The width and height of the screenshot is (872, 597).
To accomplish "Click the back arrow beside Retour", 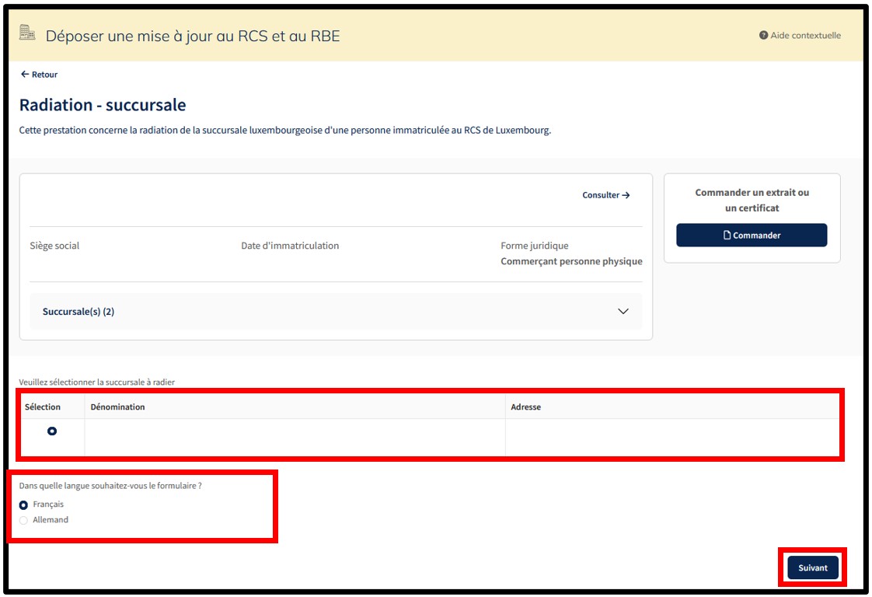I will pos(25,75).
